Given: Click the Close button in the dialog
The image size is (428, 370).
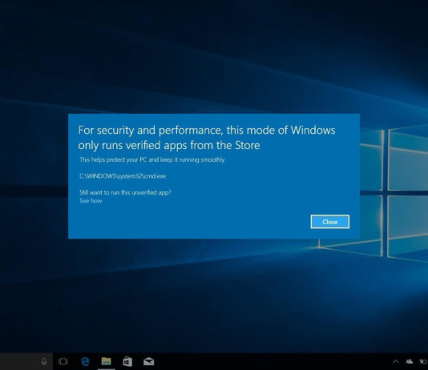Looking at the screenshot, I should [x=329, y=222].
